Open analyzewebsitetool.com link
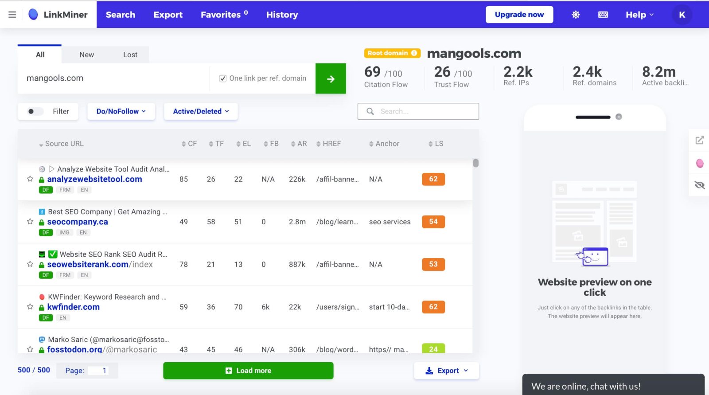The image size is (709, 395). pos(95,179)
